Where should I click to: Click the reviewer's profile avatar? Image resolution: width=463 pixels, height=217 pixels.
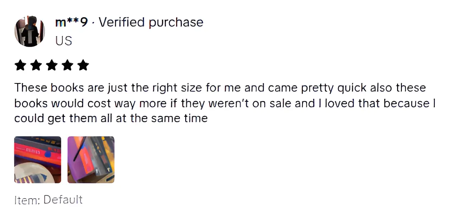pyautogui.click(x=29, y=32)
